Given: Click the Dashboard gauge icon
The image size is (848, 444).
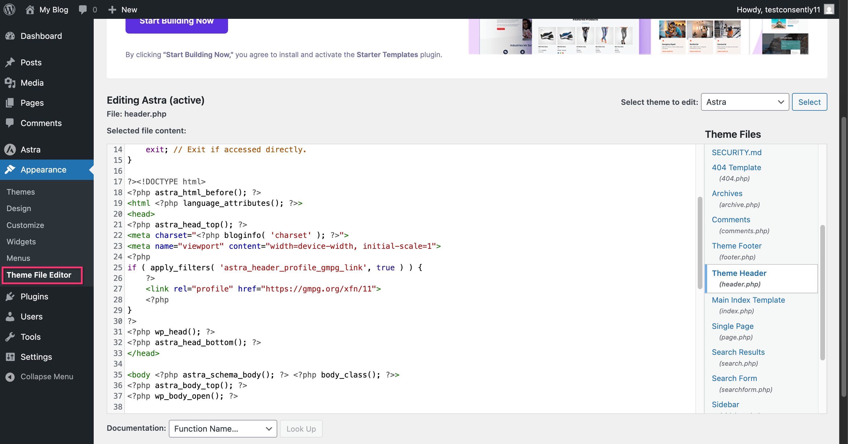Looking at the screenshot, I should 10,36.
